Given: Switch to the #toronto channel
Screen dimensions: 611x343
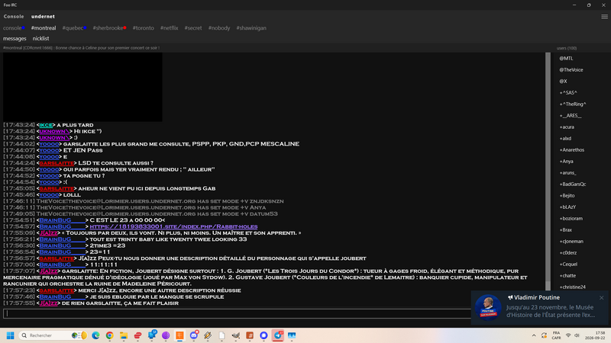Looking at the screenshot, I should pos(143,28).
